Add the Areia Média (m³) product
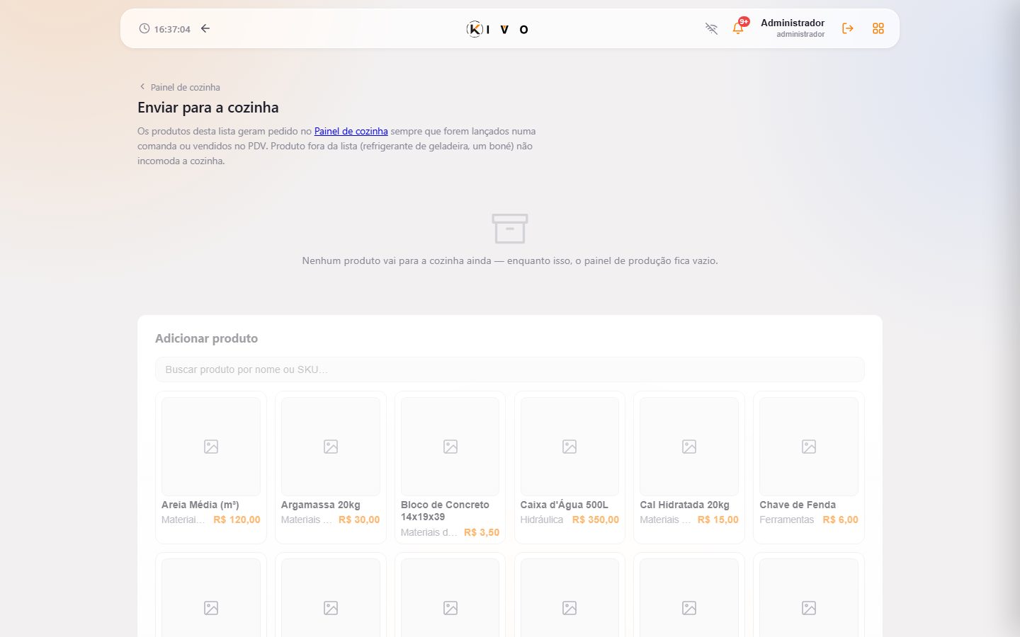Image resolution: width=1020 pixels, height=637 pixels. click(211, 467)
